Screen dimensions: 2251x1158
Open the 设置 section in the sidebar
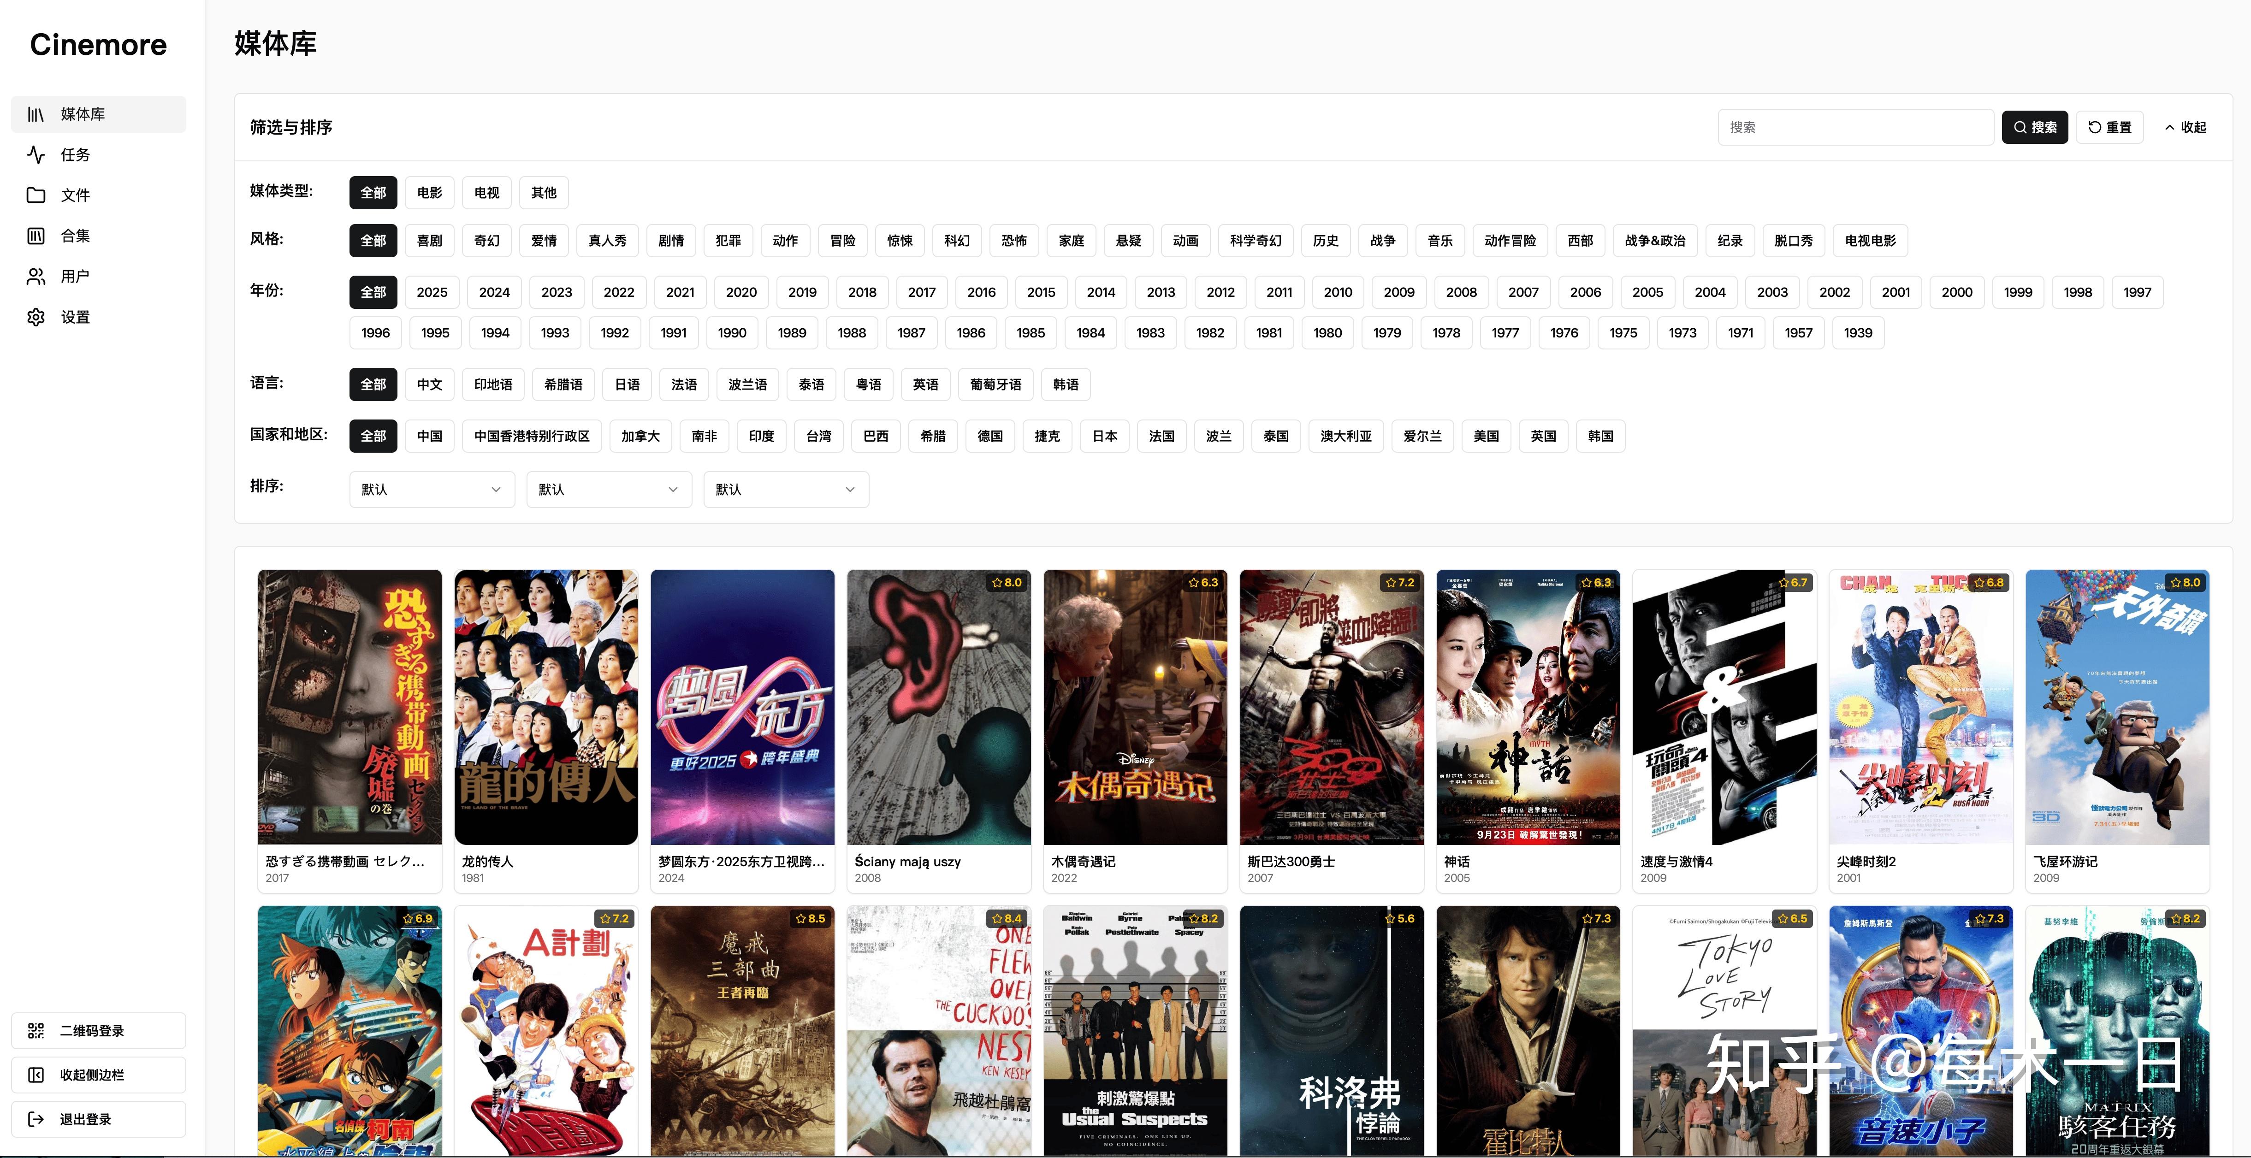[74, 316]
